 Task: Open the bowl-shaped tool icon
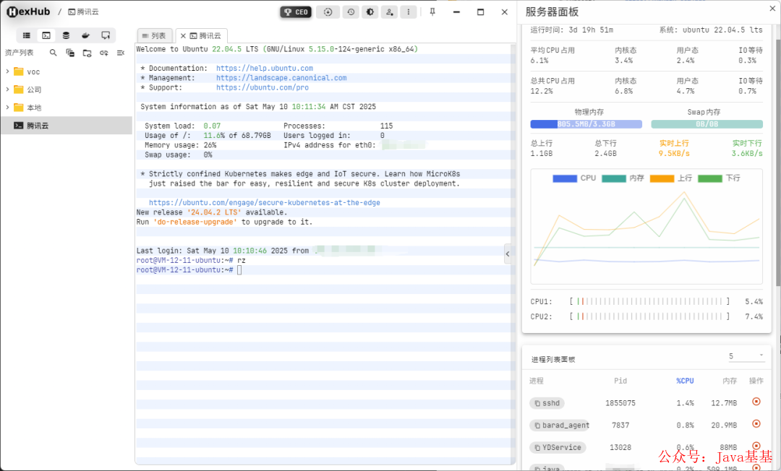85,35
